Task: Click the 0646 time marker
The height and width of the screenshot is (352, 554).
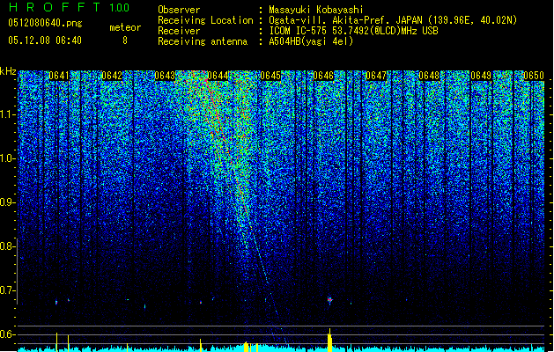Action: (x=323, y=76)
